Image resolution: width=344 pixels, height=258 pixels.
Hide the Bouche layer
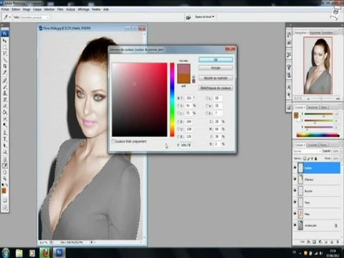click(295, 191)
